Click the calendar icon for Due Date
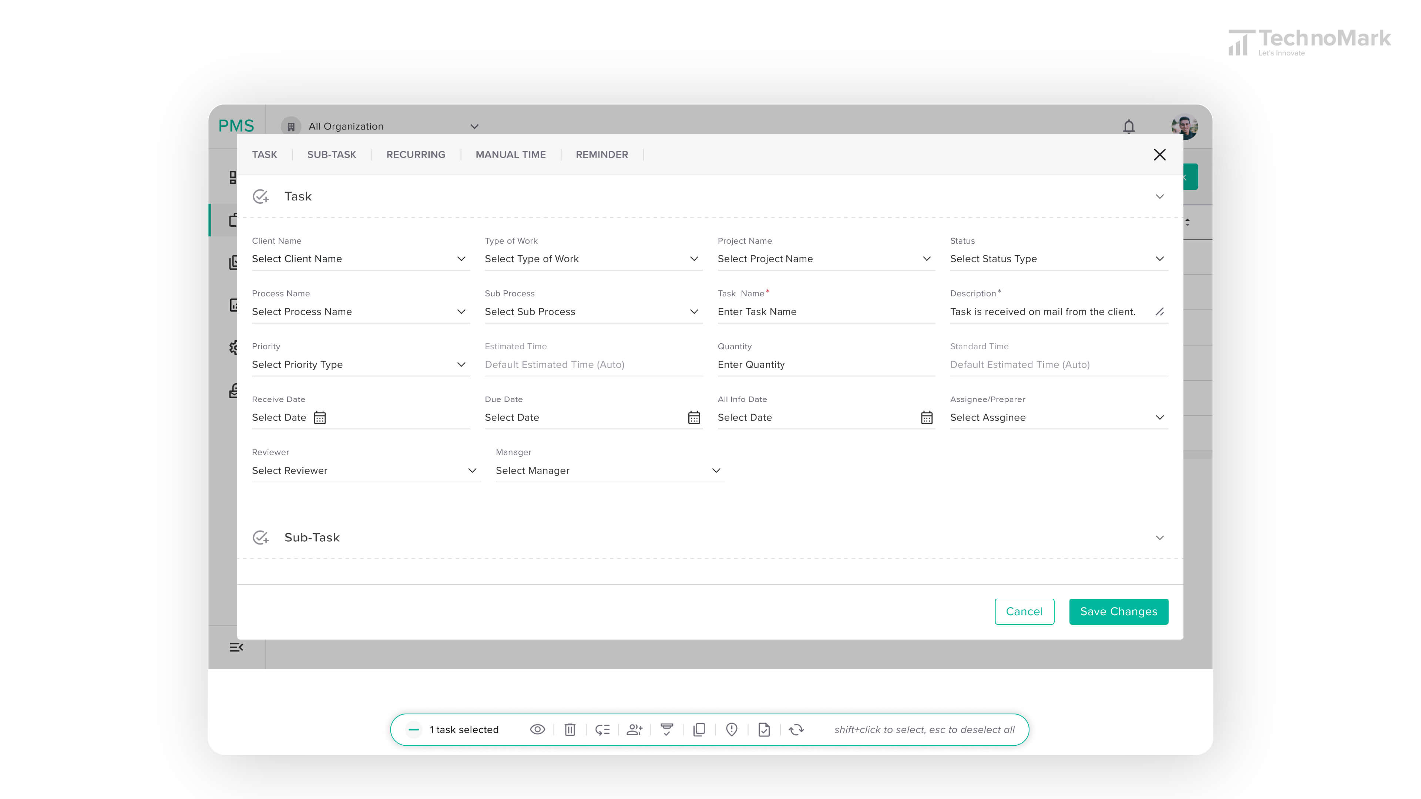This screenshot has width=1421, height=799. pyautogui.click(x=694, y=418)
